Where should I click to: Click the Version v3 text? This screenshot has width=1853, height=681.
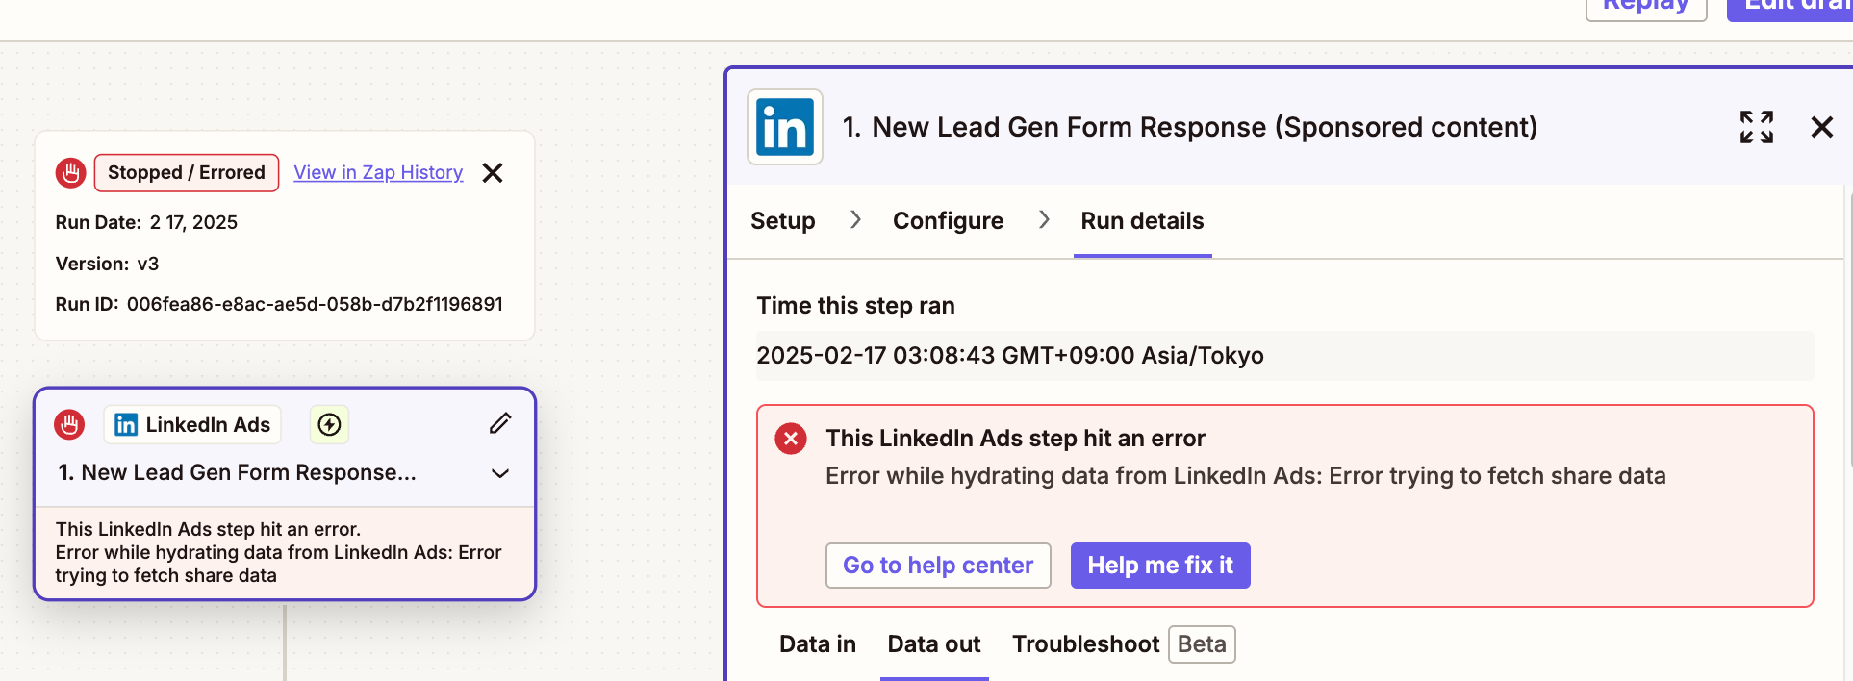[x=107, y=264]
